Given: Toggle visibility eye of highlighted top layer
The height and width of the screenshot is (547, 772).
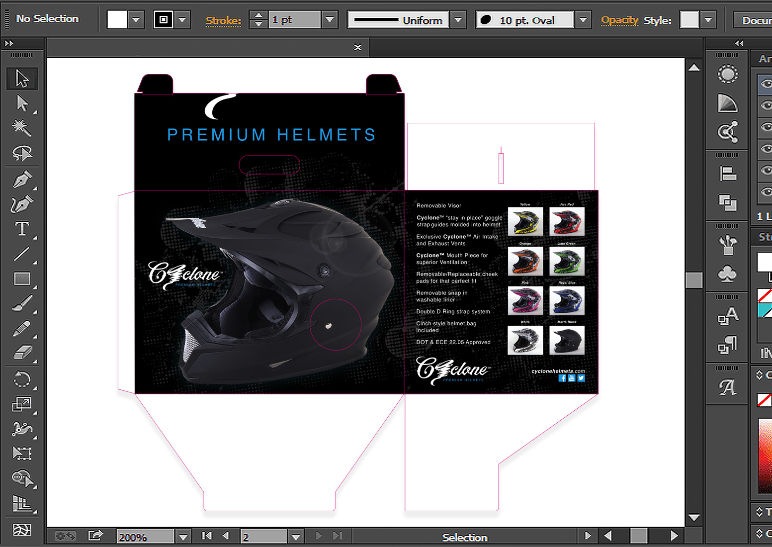Looking at the screenshot, I should 766,84.
